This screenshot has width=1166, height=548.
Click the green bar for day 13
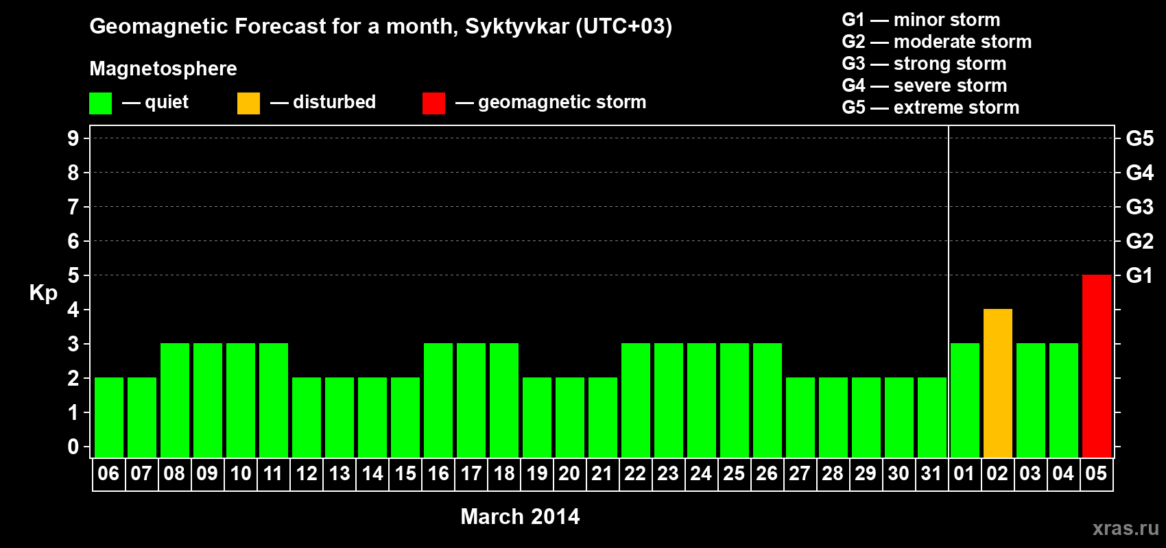(x=340, y=417)
